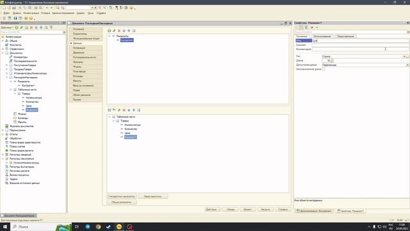Open Действия dropdown in configuration tree panel
Image resolution: width=410 pixels, height=231 pixels.
[x=7, y=27]
